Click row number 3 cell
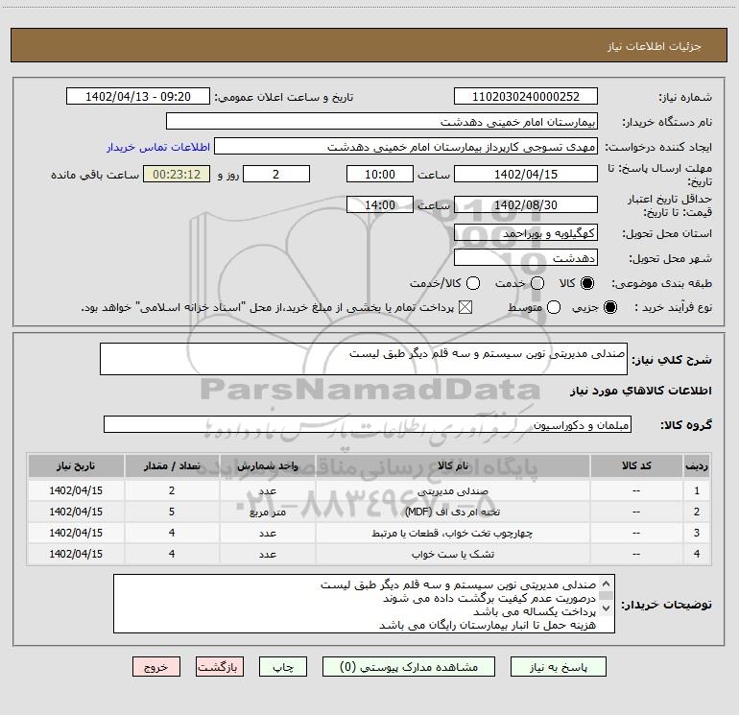Image resolution: width=739 pixels, height=715 pixels. tap(697, 533)
